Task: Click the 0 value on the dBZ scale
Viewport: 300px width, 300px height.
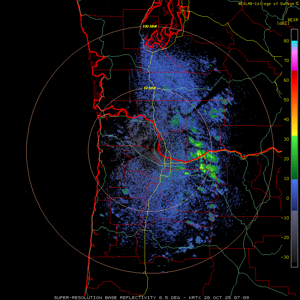Action: click(288, 198)
